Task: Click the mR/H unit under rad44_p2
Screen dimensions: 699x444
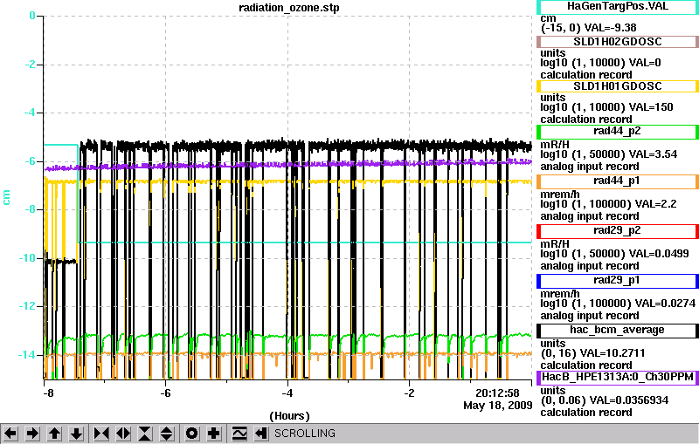Action: [x=555, y=145]
